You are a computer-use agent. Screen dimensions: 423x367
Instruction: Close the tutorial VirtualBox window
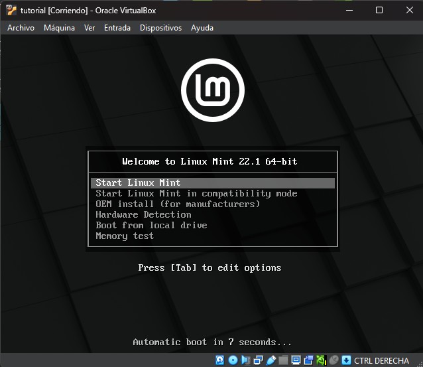point(410,10)
